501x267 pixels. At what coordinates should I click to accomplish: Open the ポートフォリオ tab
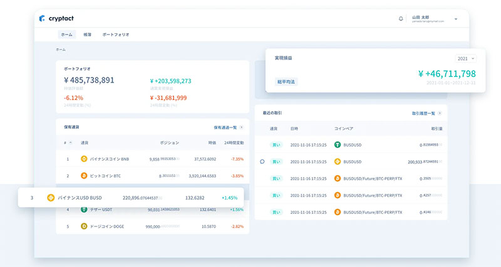[x=116, y=34]
